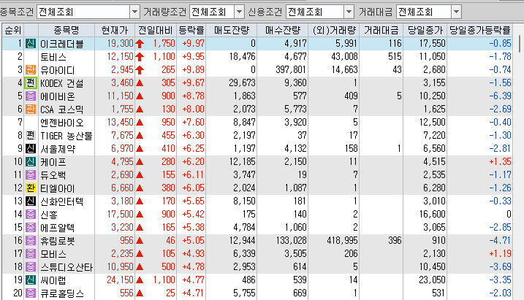
Task: Click the 관 badge next to CSA 코스믹
Action: click(x=31, y=109)
